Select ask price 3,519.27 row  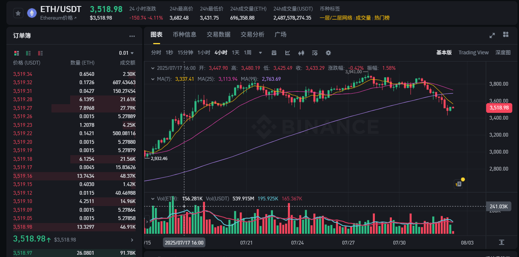pyautogui.click(x=74, y=108)
